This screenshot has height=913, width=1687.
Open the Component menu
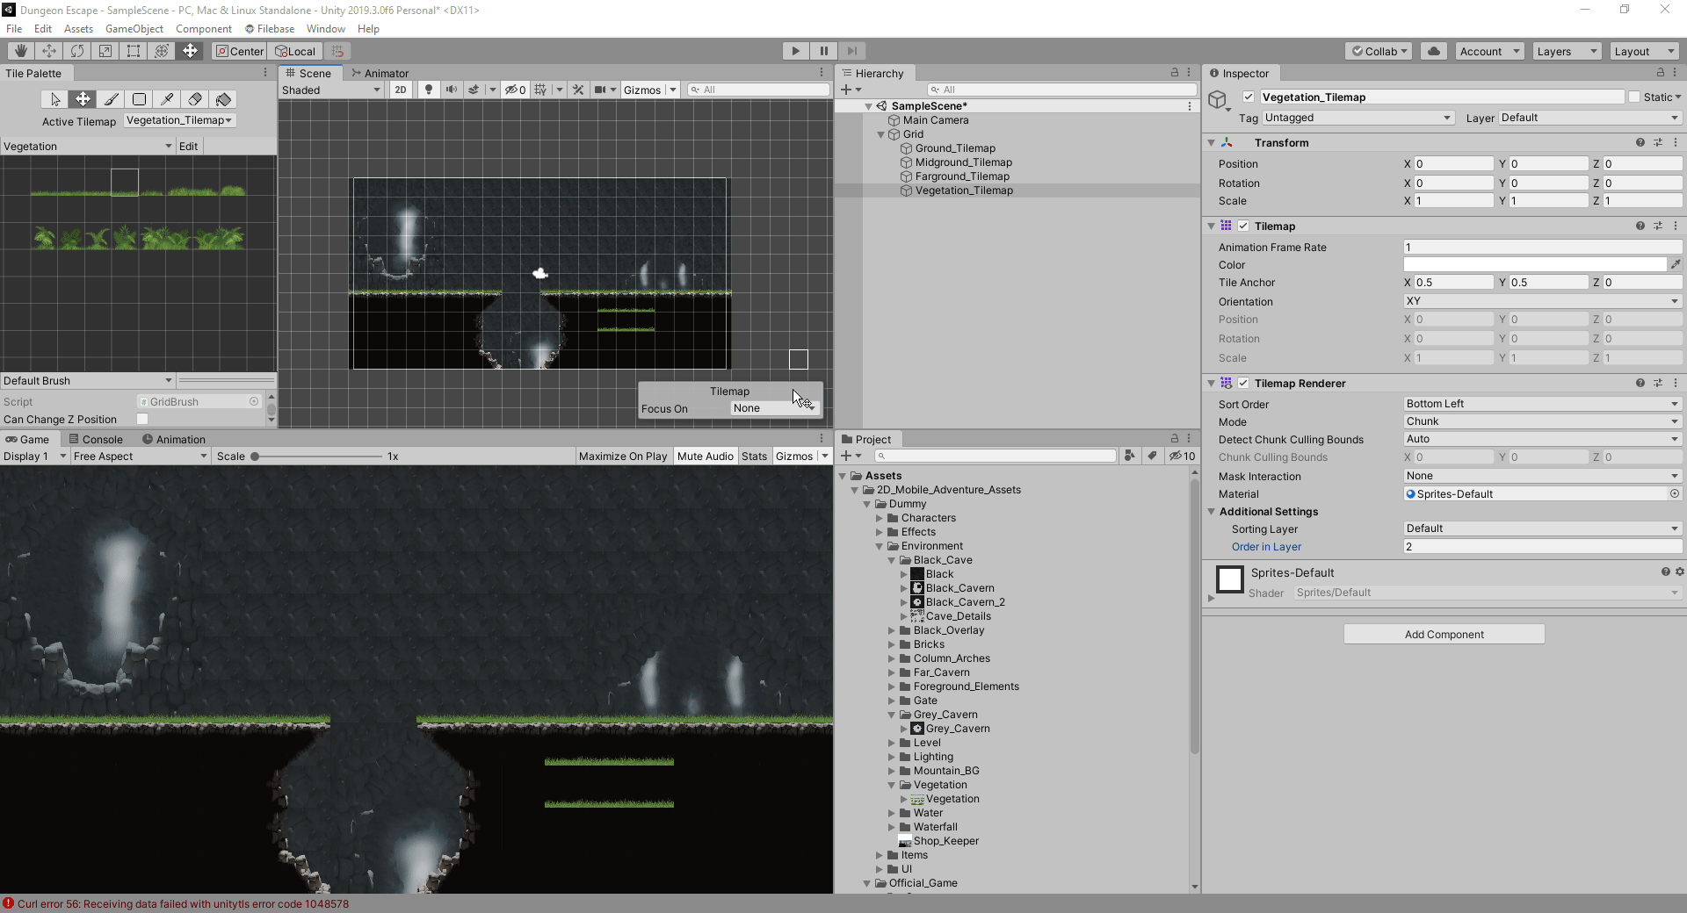click(204, 29)
